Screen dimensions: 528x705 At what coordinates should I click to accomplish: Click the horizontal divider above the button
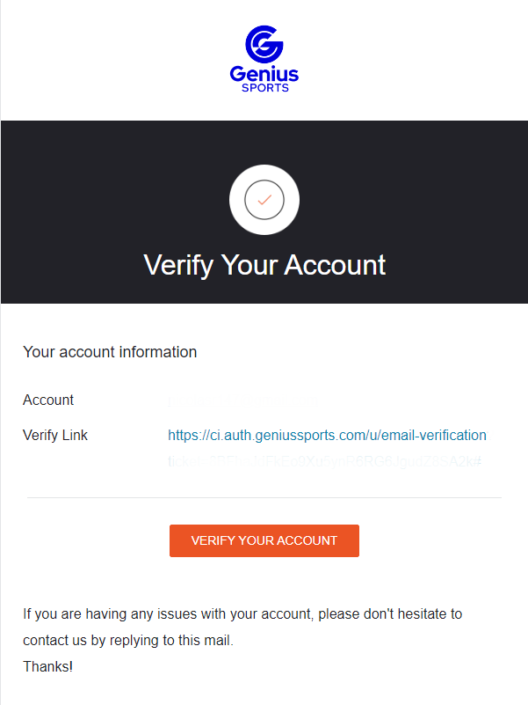click(264, 498)
